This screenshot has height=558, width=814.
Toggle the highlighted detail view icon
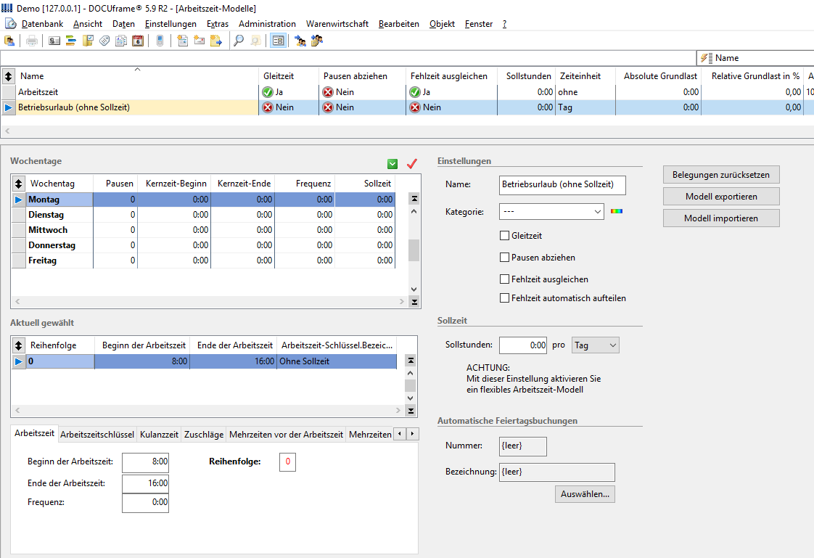[x=279, y=41]
